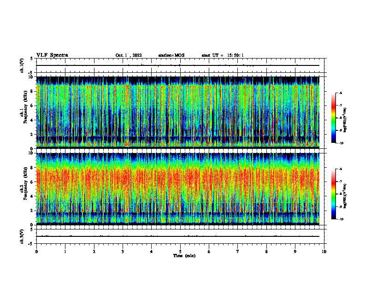Click the "VLF Spectra" plot title

52,55
